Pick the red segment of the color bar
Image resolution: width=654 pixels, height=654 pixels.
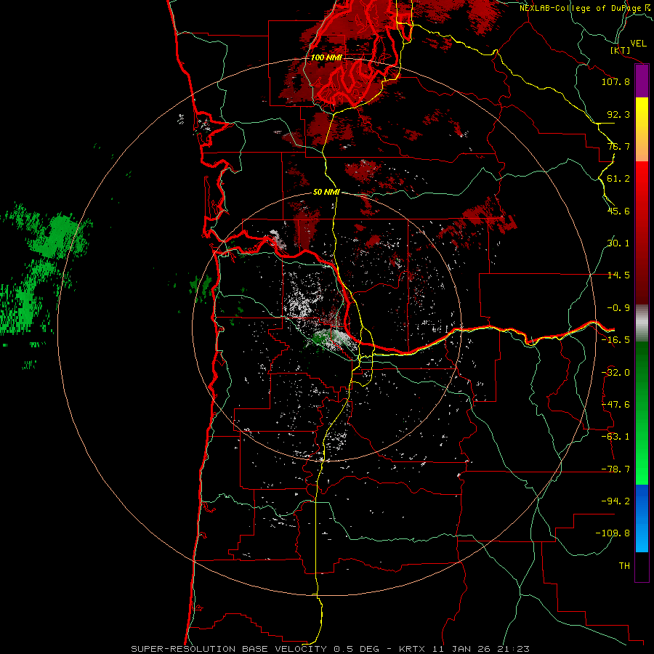[x=642, y=233]
